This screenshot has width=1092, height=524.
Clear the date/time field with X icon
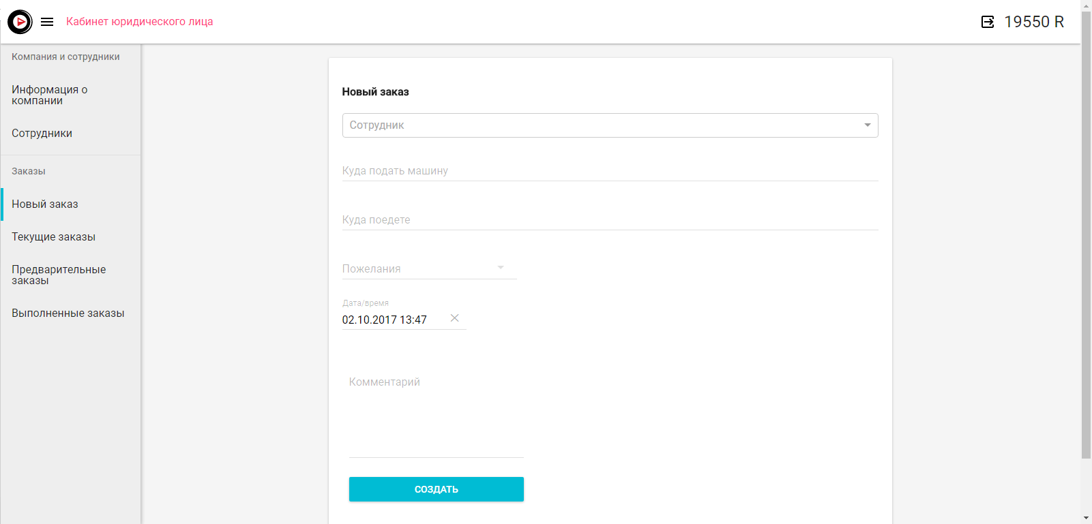coord(455,318)
